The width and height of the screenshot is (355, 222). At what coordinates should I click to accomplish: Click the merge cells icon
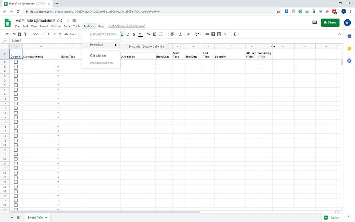coord(161,34)
